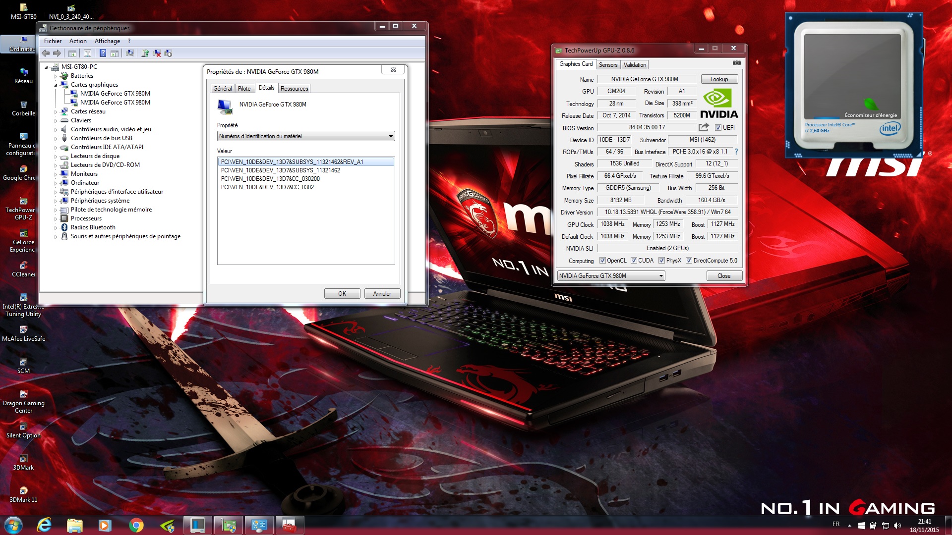The image size is (952, 535).
Task: Expand the Contrôleurs de bus USB node
Action: coord(56,139)
